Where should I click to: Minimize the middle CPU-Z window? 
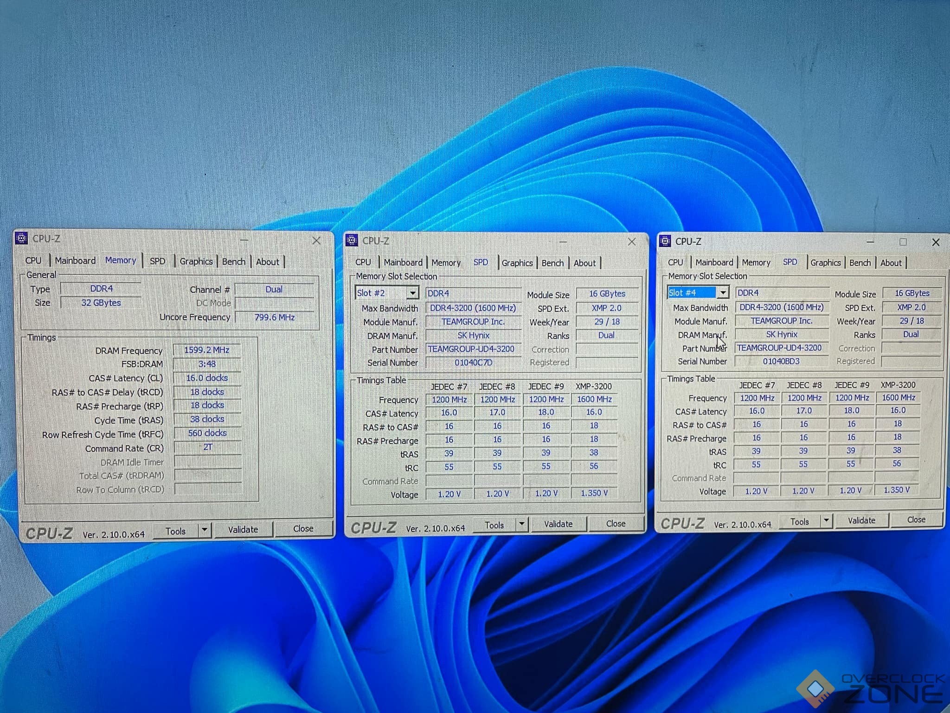[563, 242]
